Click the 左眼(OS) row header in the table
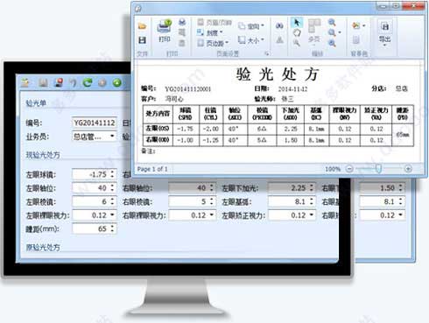 tap(158, 129)
